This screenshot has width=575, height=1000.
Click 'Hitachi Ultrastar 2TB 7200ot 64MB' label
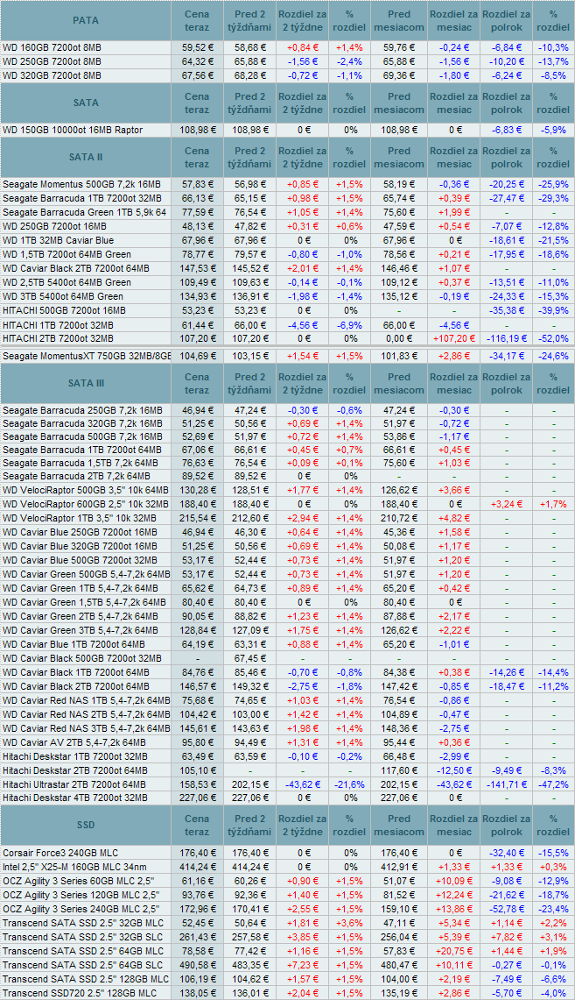coord(74,784)
